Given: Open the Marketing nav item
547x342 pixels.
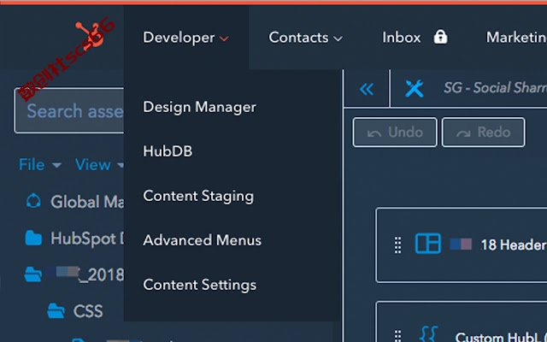Looking at the screenshot, I should [x=516, y=38].
